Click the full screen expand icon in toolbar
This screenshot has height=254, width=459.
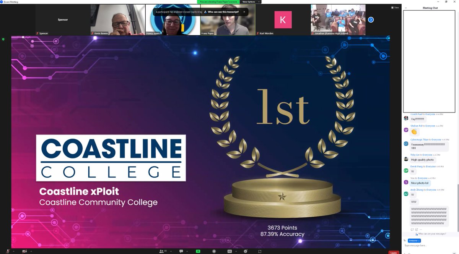pyautogui.click(x=260, y=251)
